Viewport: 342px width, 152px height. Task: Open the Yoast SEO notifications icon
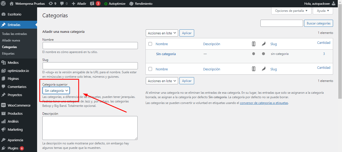click(x=95, y=4)
